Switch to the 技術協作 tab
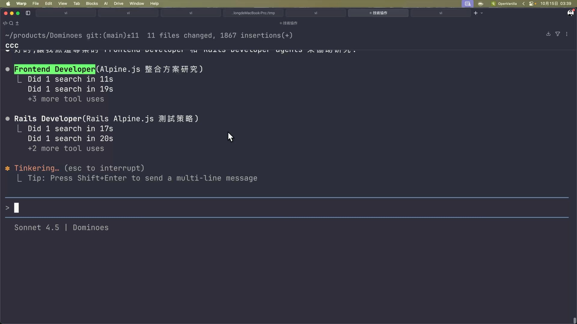577x324 pixels. coord(378,13)
